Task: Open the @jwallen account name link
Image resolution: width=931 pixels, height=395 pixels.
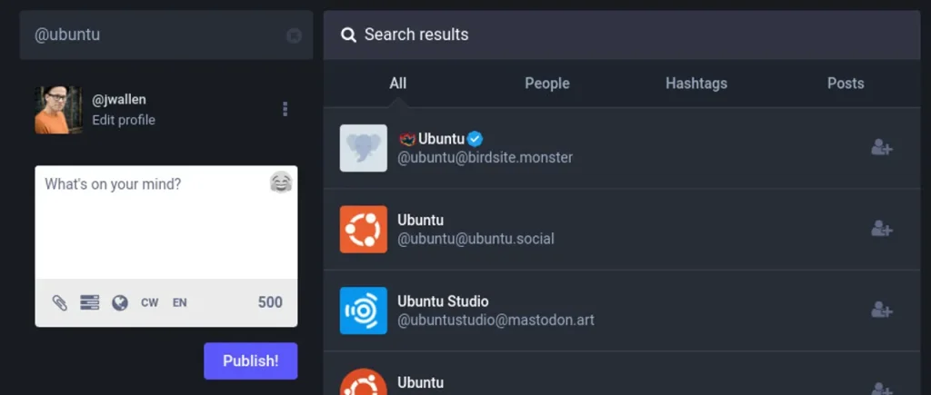Action: (119, 100)
